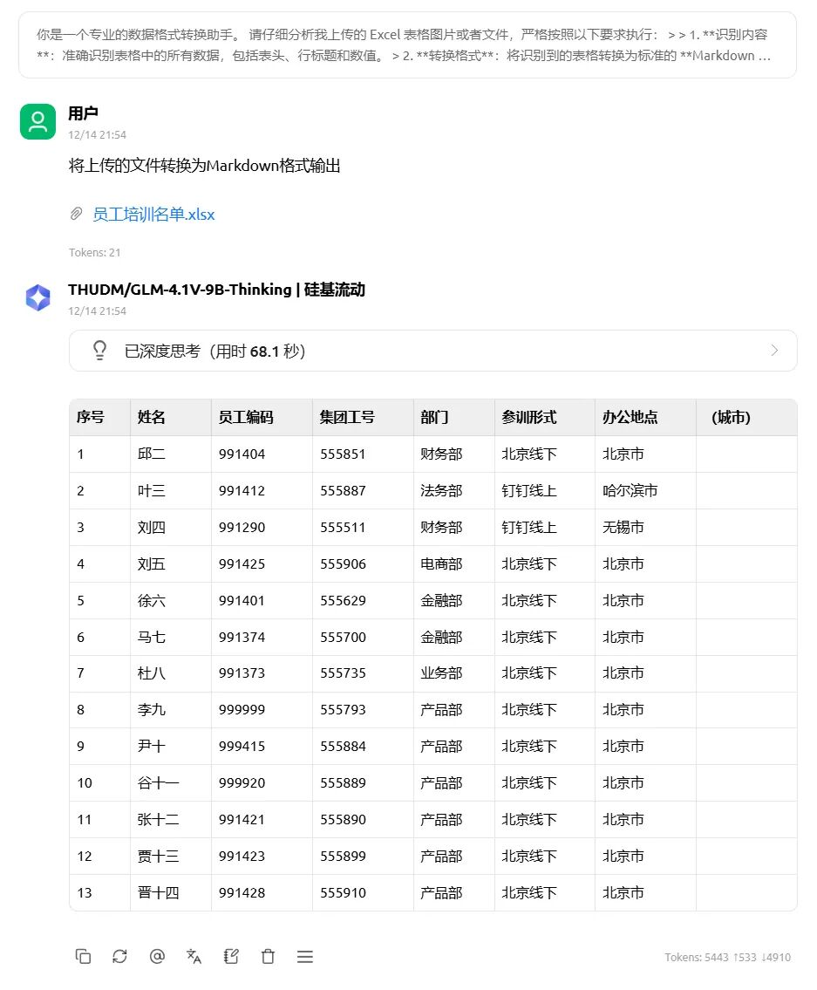
Task: Click the @ mention icon below the table
Action: pos(157,956)
